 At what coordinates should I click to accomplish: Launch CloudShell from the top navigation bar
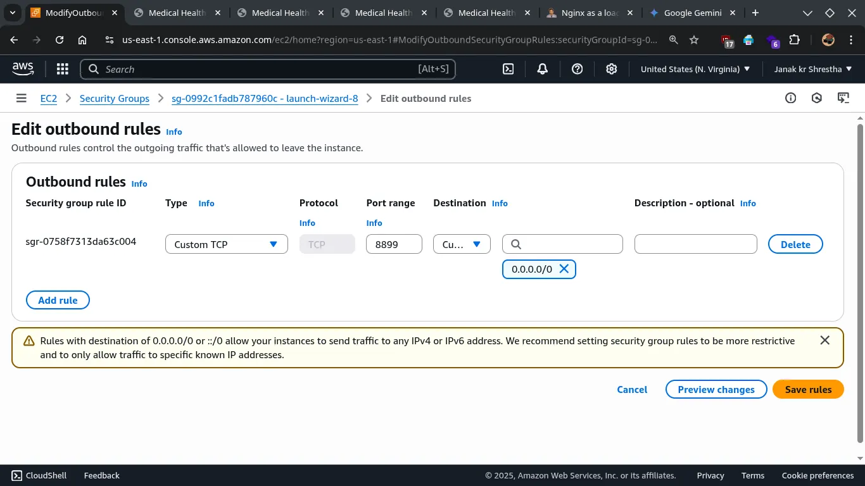[508, 69]
